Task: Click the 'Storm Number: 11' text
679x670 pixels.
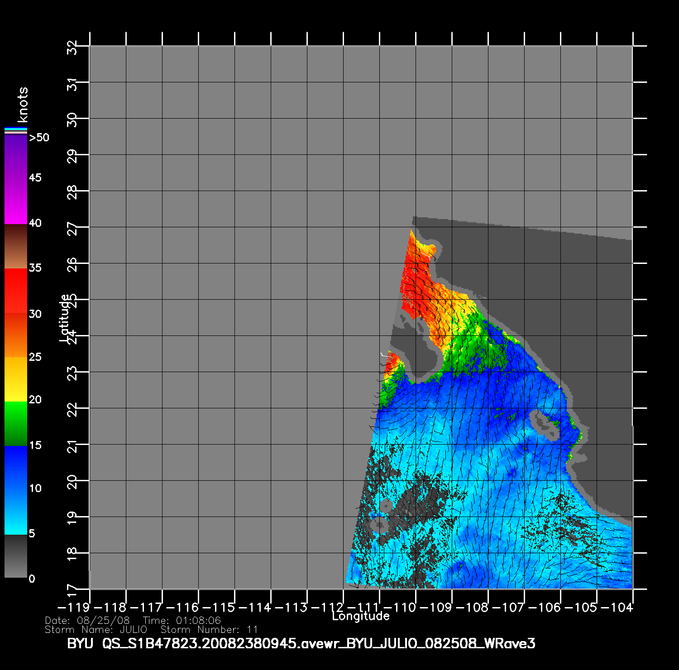Action: coord(209,630)
